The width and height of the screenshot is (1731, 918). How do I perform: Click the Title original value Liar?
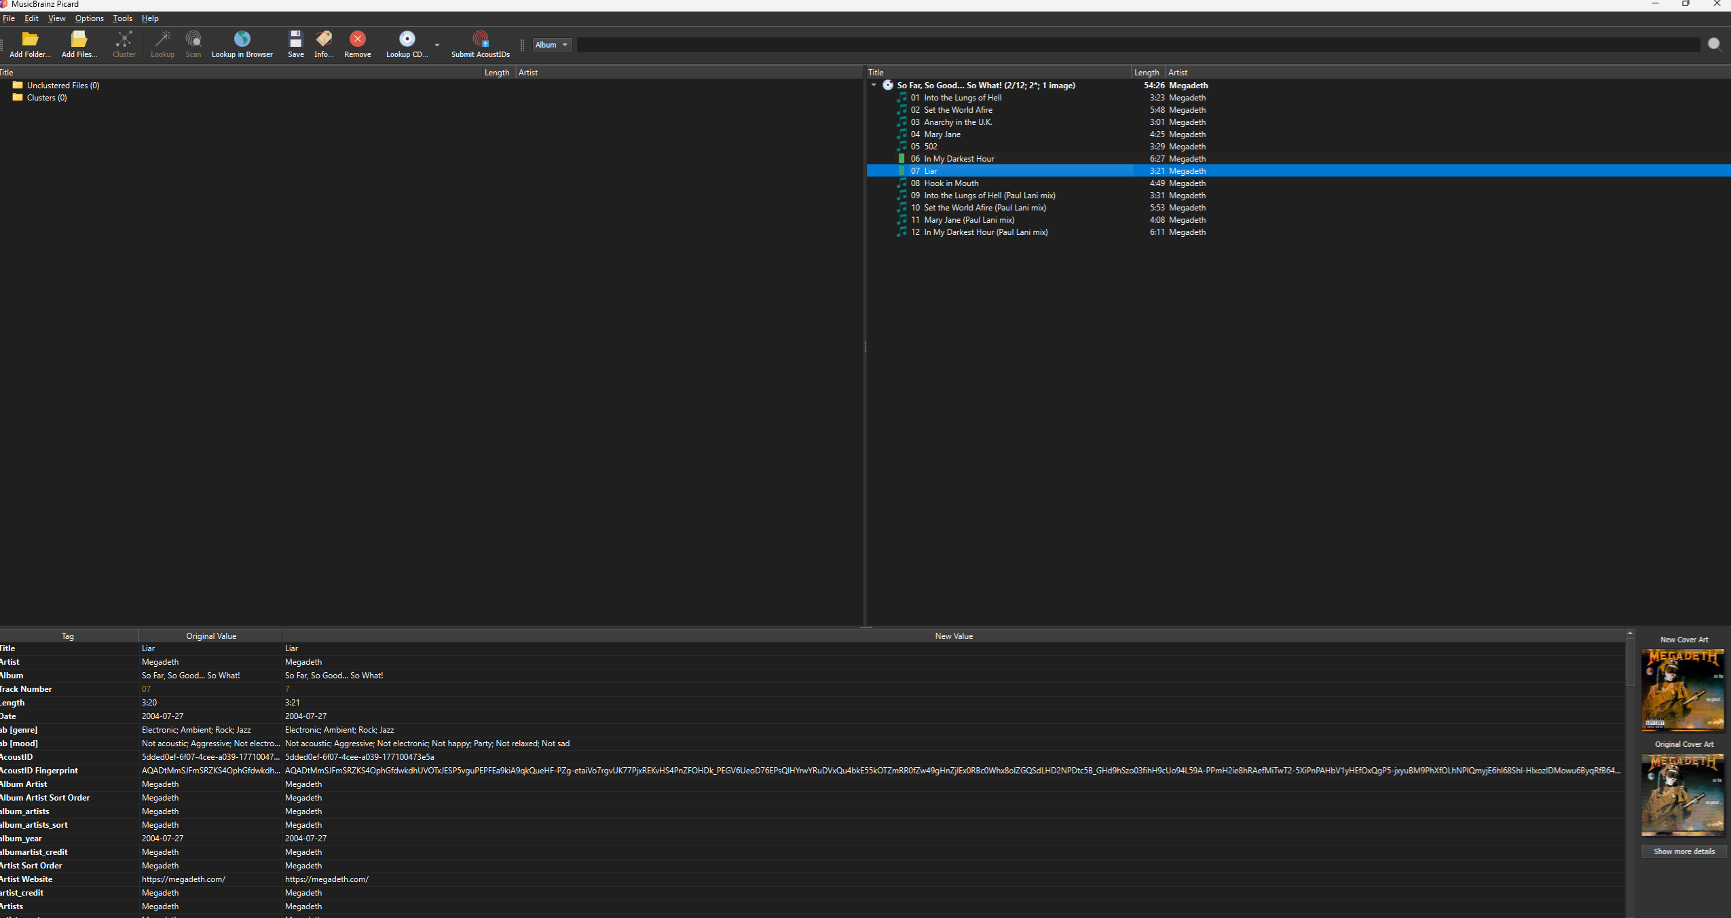tap(148, 648)
